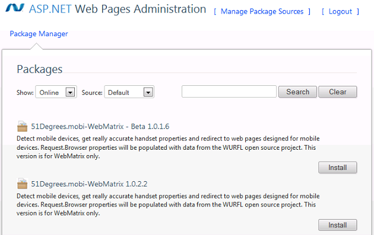Open Manage Package Sources link
Image resolution: width=374 pixels, height=235 pixels.
tap(262, 11)
